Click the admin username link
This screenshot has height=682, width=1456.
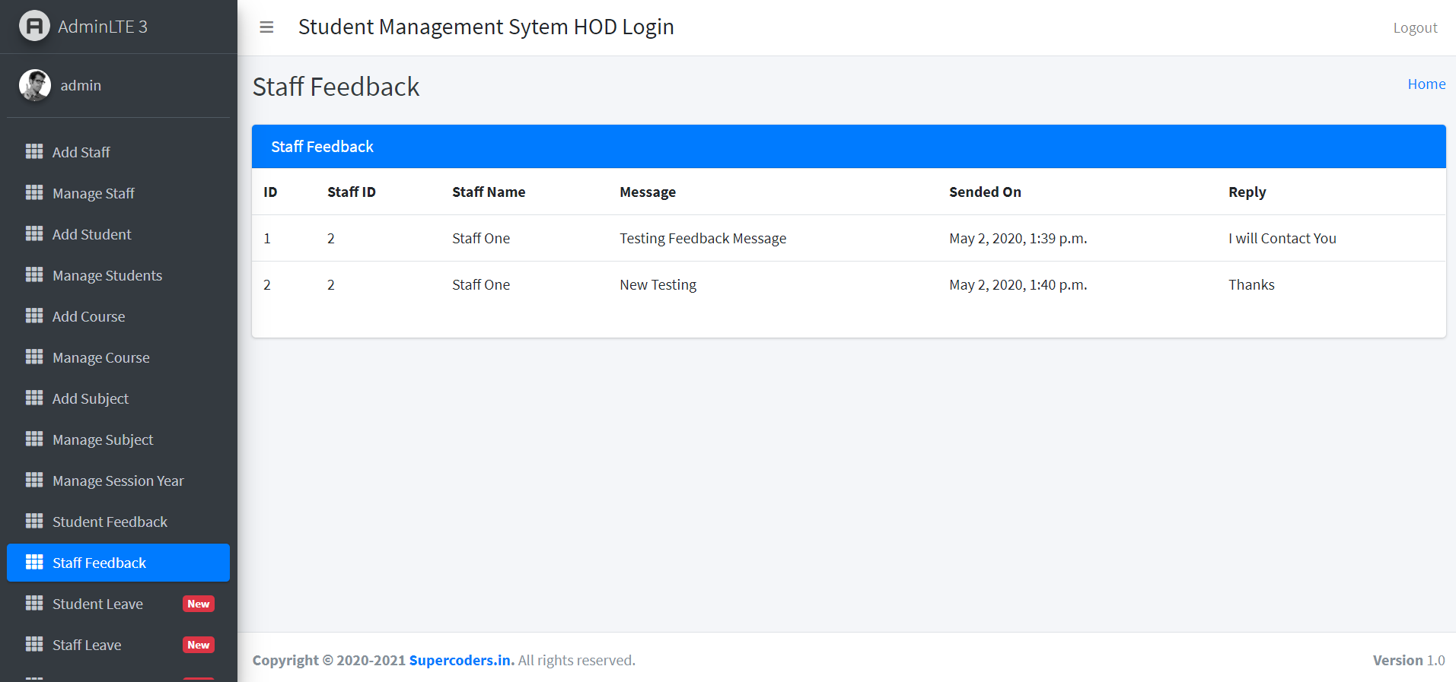(81, 85)
